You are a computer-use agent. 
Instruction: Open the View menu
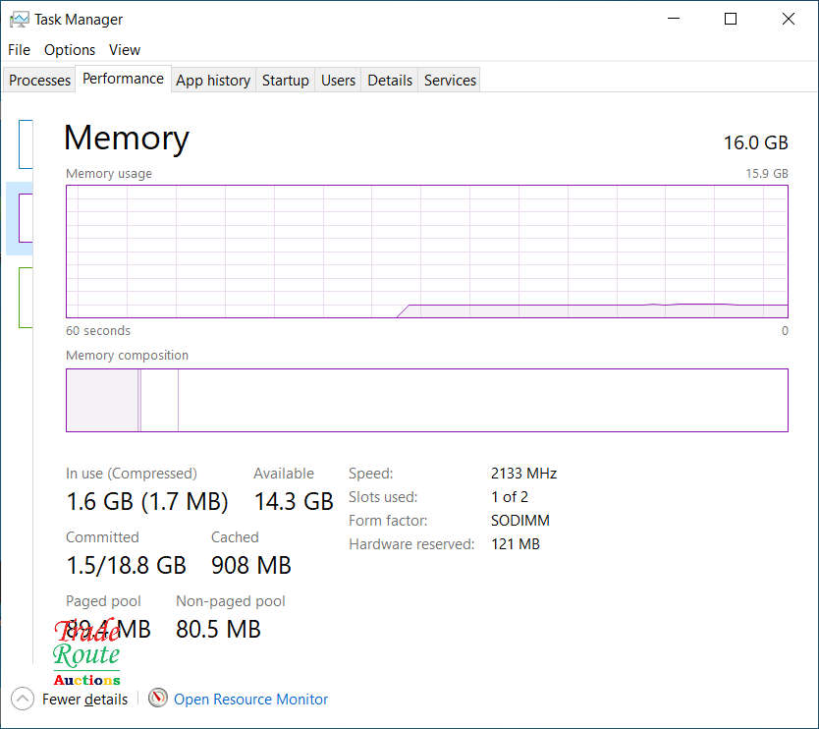coord(125,49)
